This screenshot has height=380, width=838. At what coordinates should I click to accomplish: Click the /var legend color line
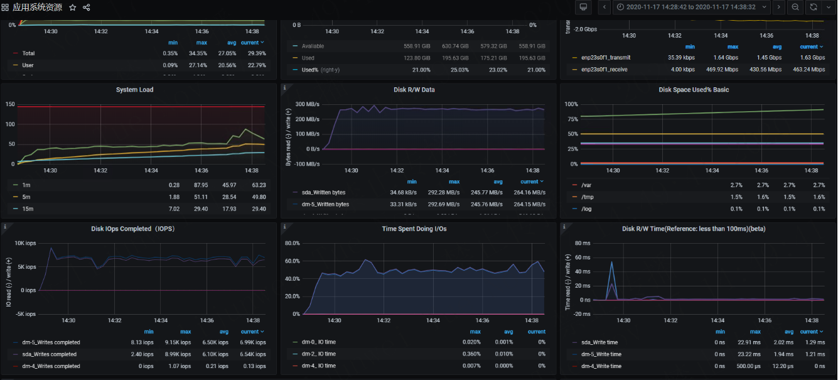(574, 185)
